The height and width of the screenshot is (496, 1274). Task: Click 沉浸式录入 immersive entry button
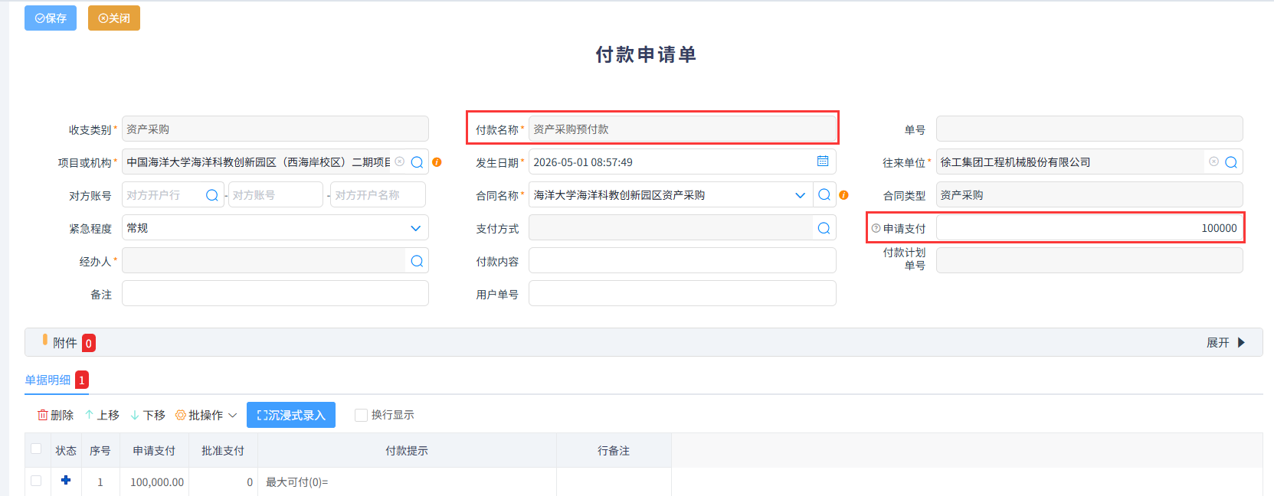291,415
